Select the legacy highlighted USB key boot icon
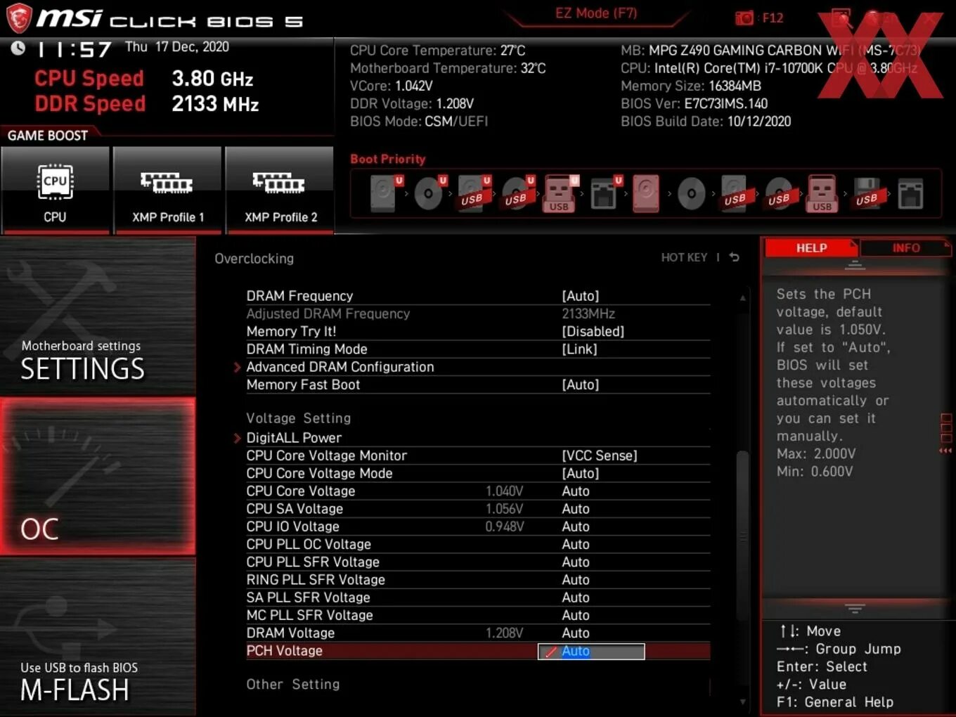 pos(822,193)
